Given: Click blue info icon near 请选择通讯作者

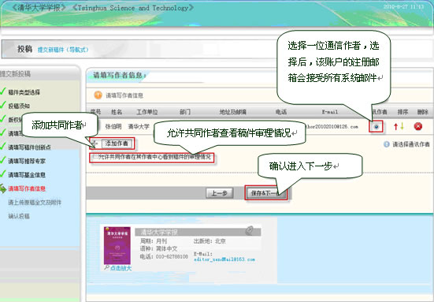Looking at the screenshot, I should coord(387,144).
